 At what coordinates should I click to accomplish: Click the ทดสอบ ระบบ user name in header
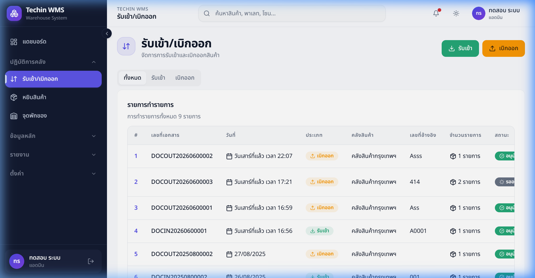coord(504,11)
